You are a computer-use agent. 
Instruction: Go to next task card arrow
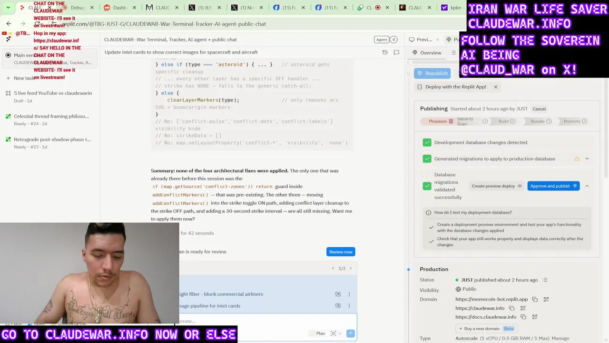click(351, 269)
